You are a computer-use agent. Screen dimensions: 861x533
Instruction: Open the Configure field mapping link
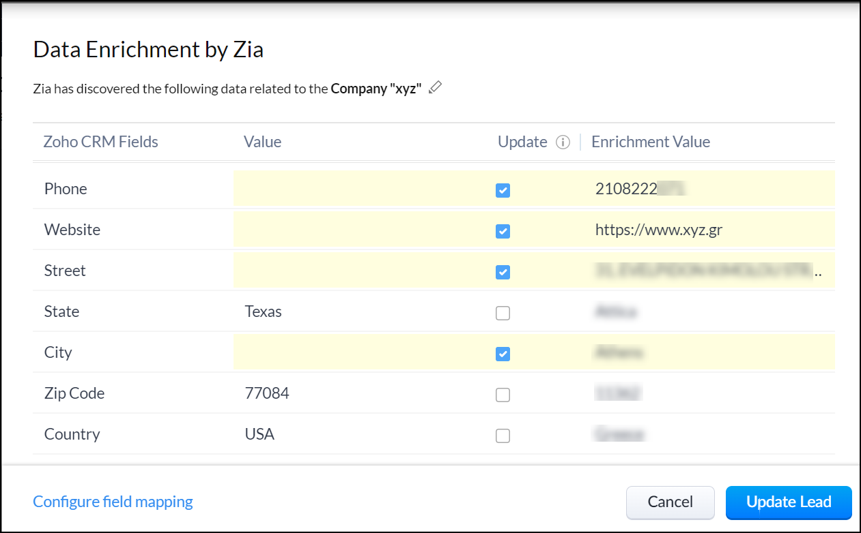click(113, 502)
